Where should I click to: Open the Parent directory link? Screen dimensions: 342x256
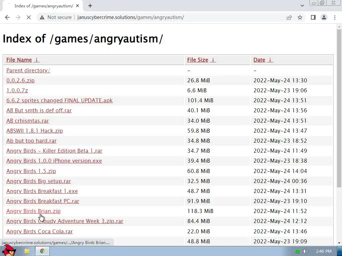click(28, 70)
